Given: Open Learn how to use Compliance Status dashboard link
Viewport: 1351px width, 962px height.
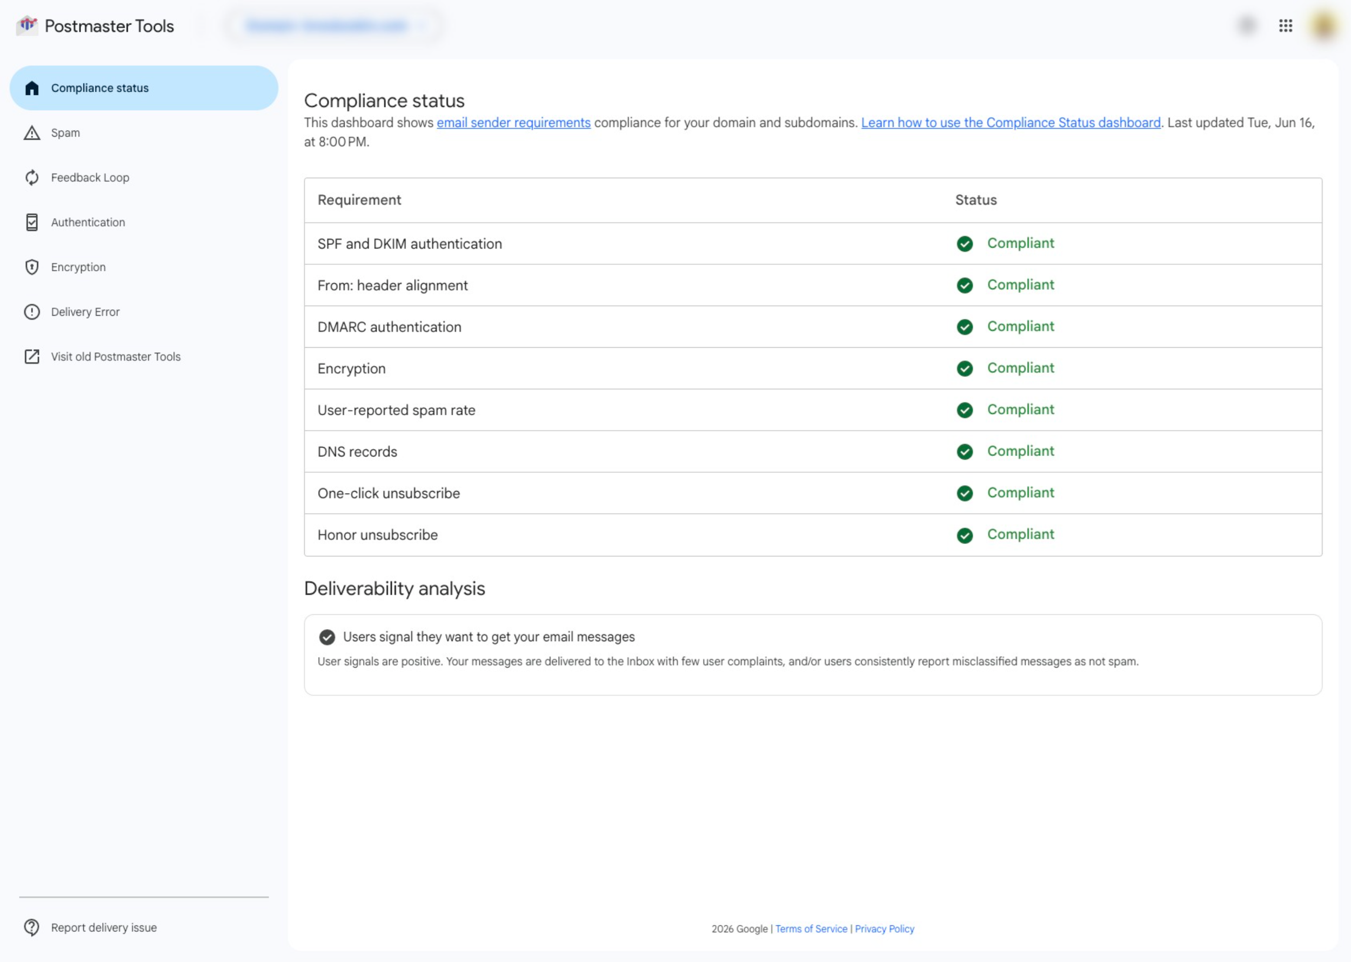Looking at the screenshot, I should point(1011,123).
